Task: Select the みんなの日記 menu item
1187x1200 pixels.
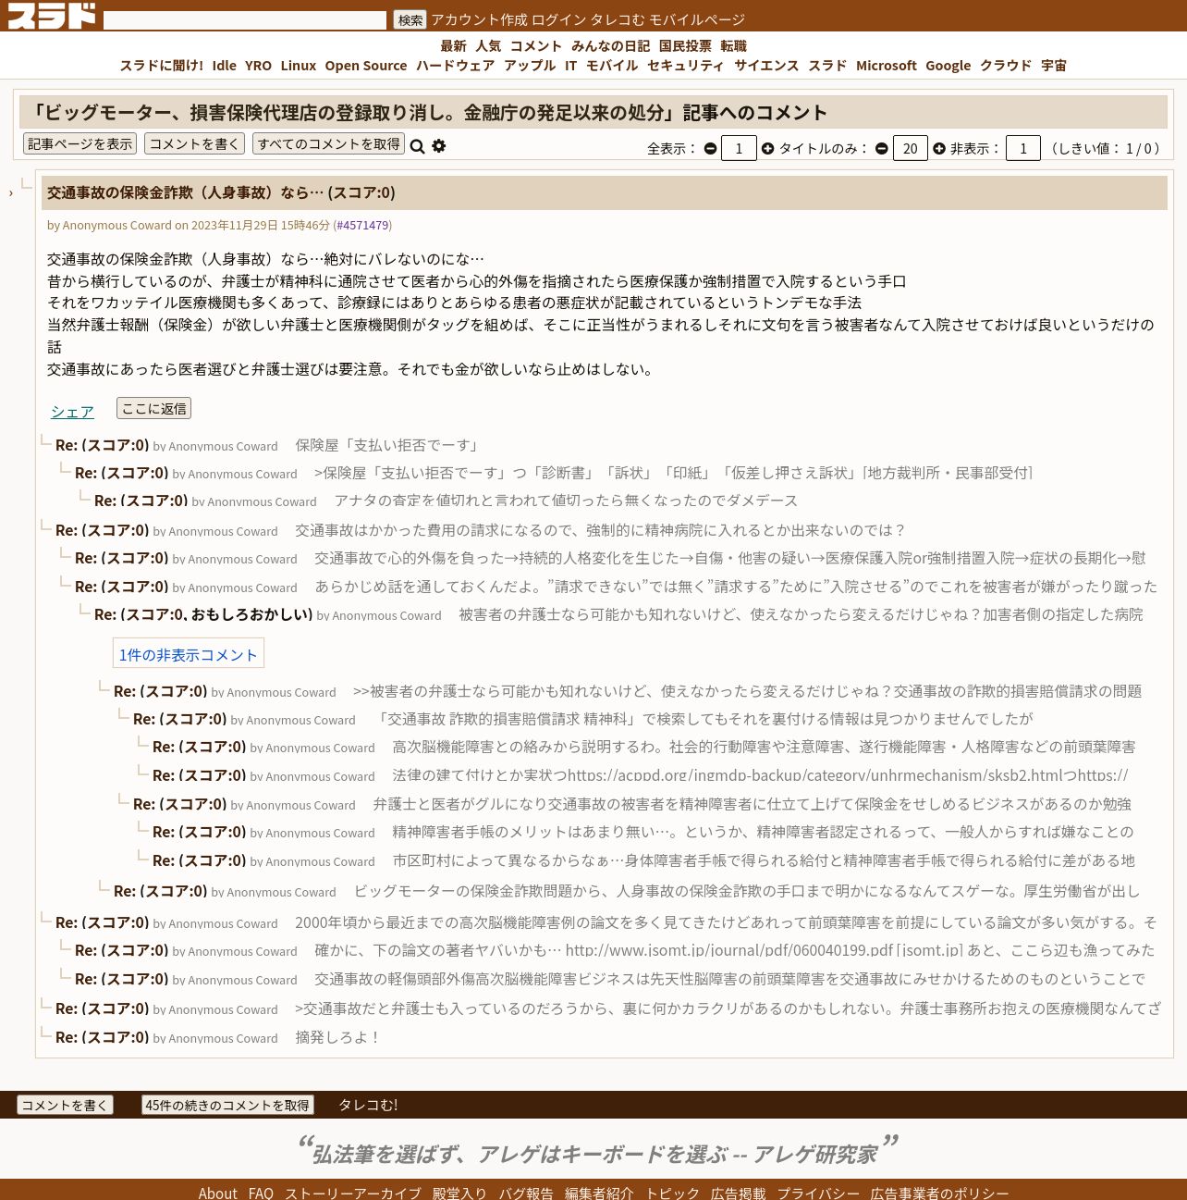Action: pos(610,46)
